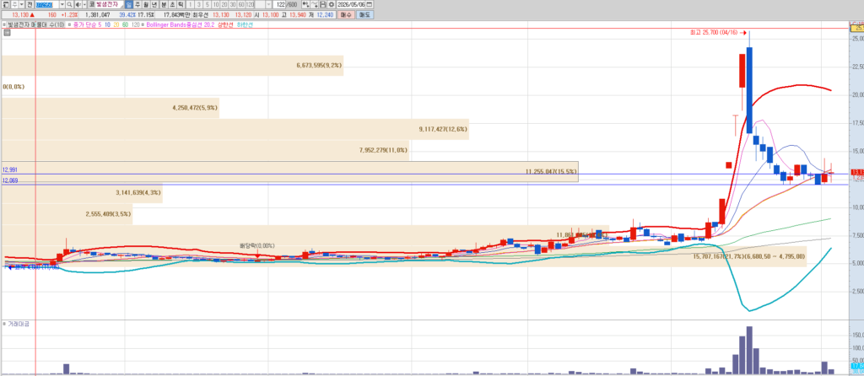Click the 매도 (sell) button
This screenshot has height=376, width=864.
[x=364, y=15]
